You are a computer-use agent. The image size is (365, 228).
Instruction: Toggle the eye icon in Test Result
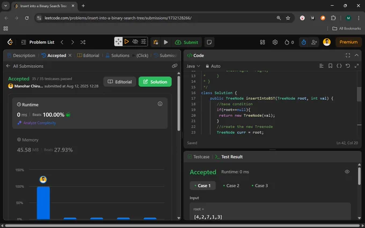pos(347,172)
